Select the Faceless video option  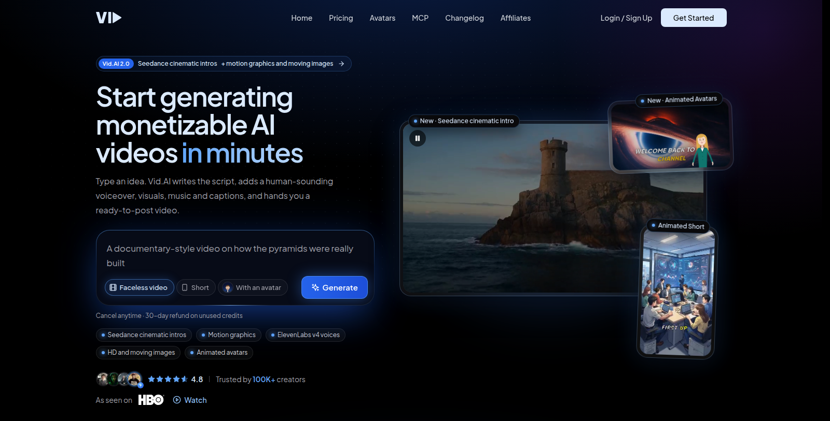point(140,287)
